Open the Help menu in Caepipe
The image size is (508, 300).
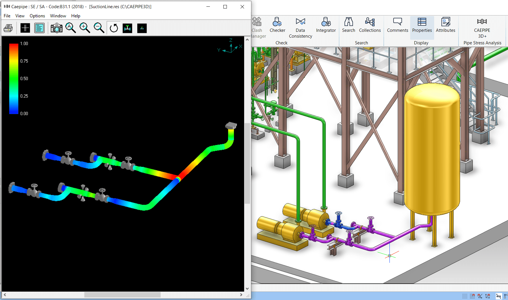coord(76,16)
